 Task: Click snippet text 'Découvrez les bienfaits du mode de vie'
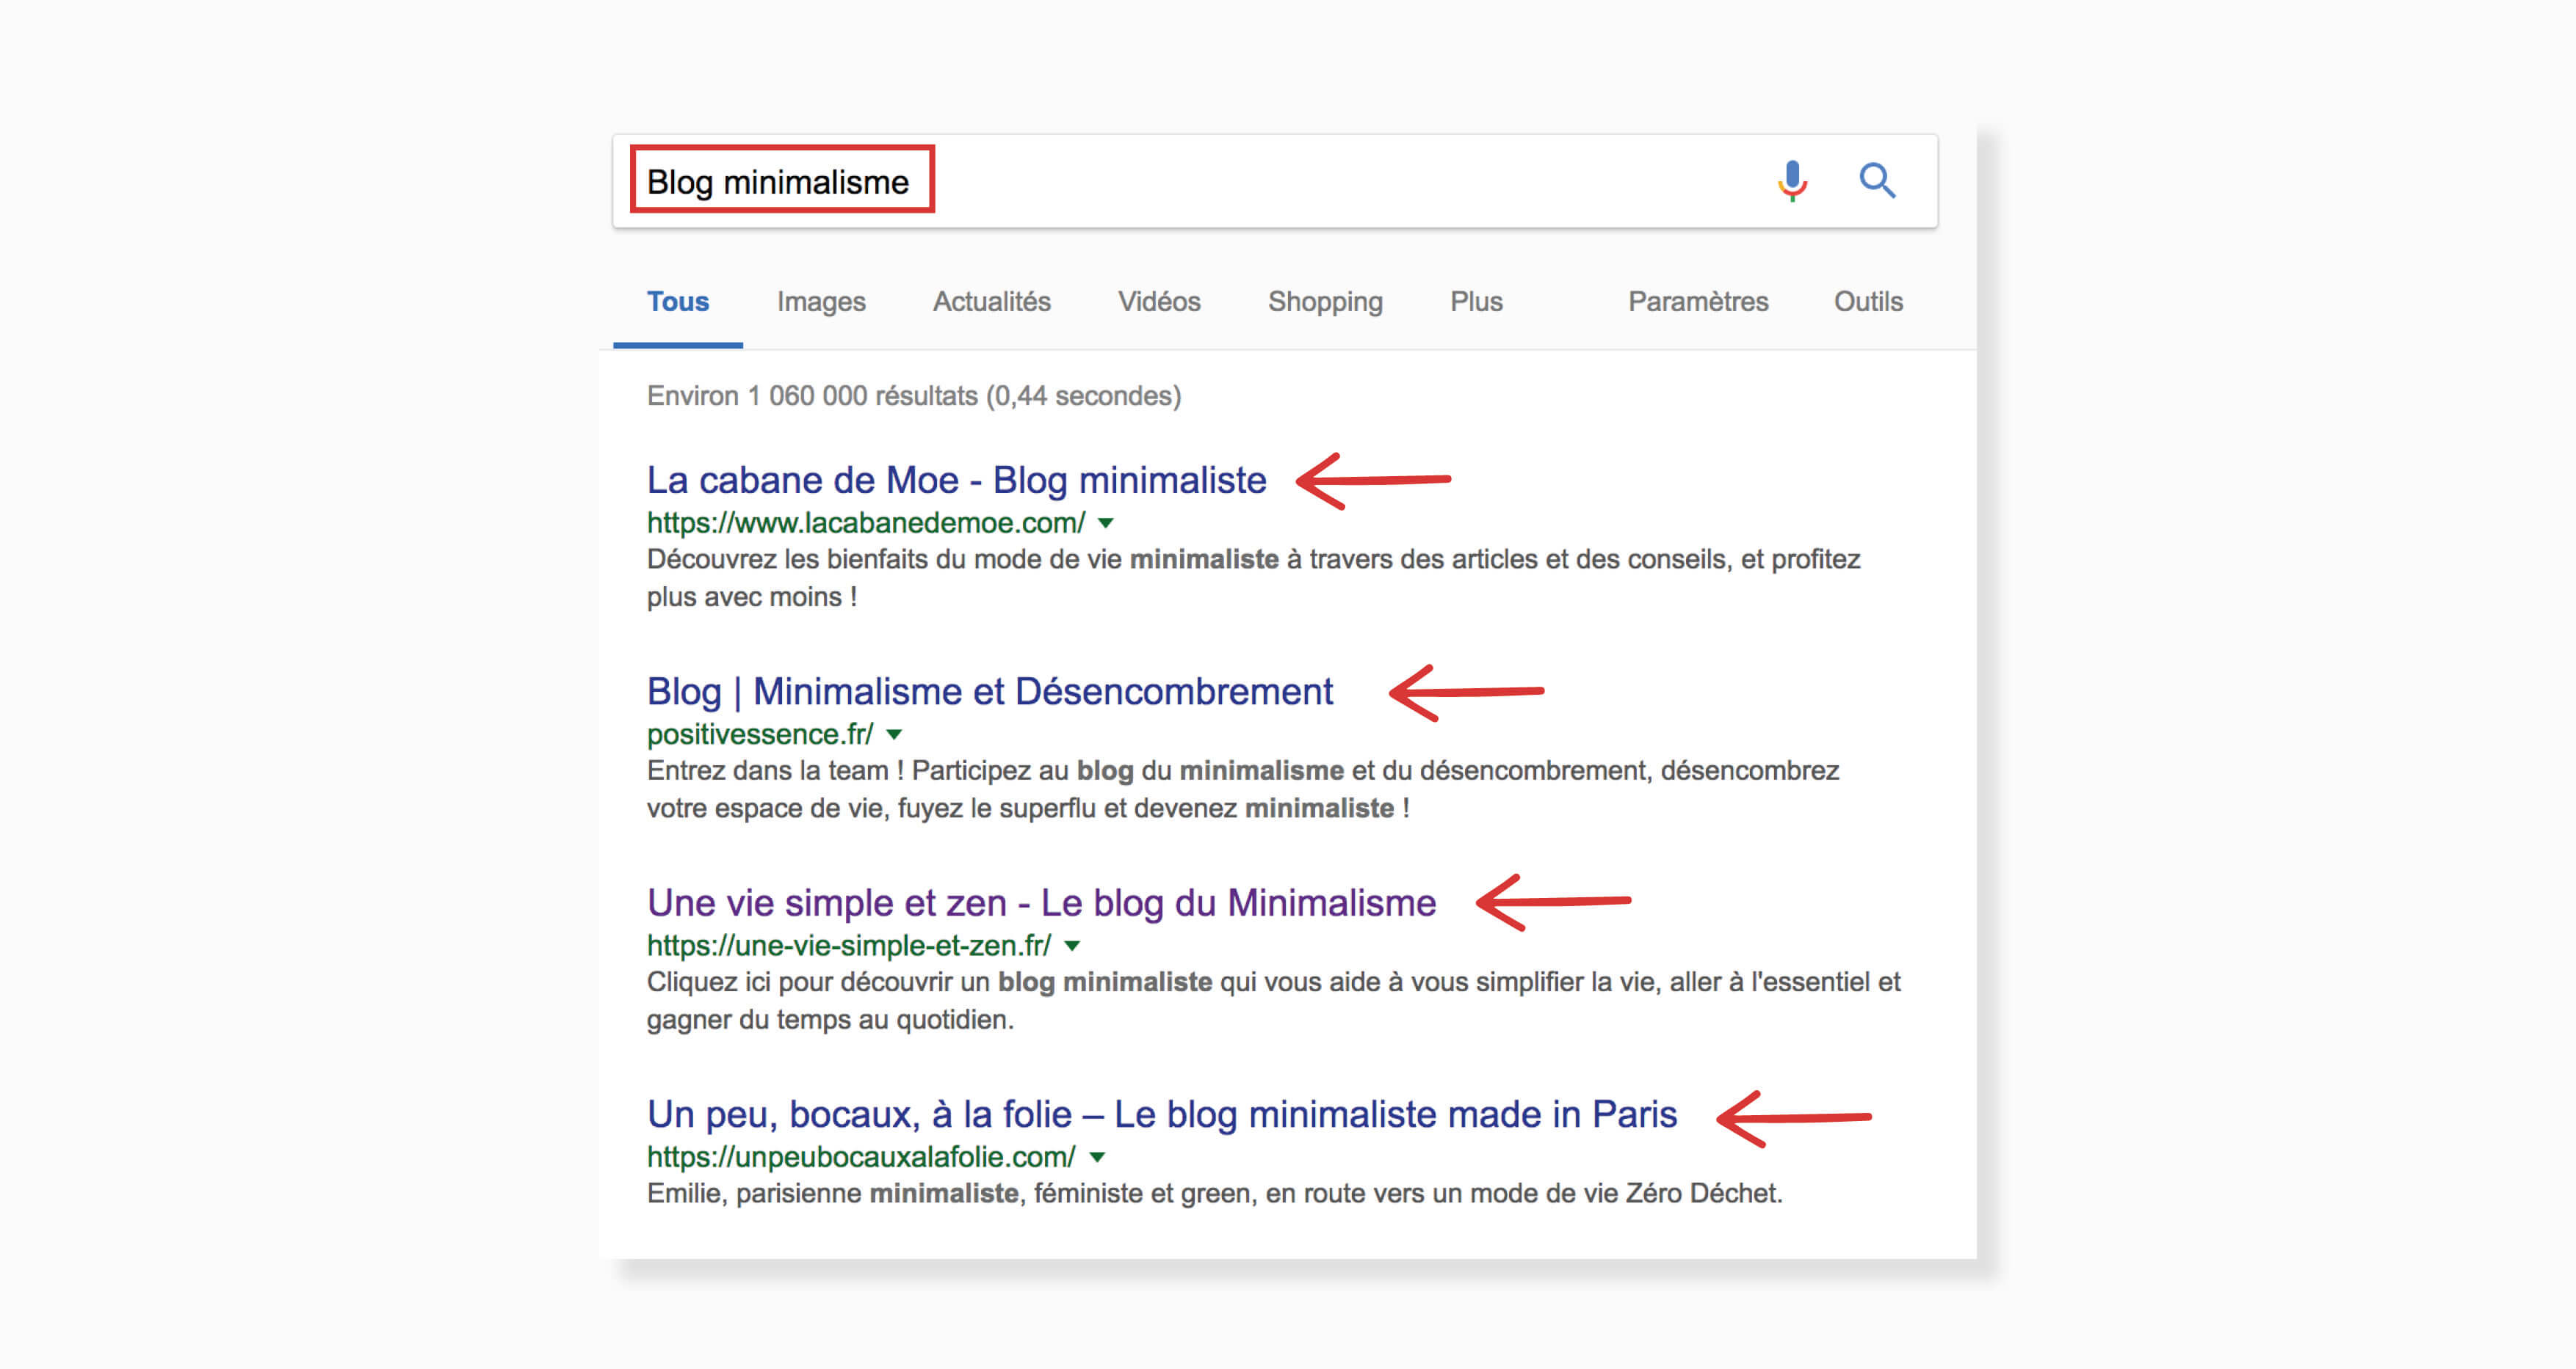pyautogui.click(x=884, y=560)
